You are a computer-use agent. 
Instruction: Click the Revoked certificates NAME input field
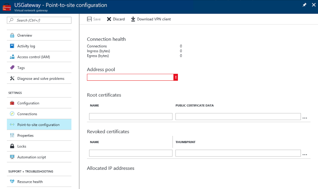pyautogui.click(x=131, y=153)
